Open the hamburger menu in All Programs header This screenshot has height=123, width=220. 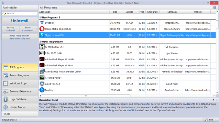pos(214,7)
